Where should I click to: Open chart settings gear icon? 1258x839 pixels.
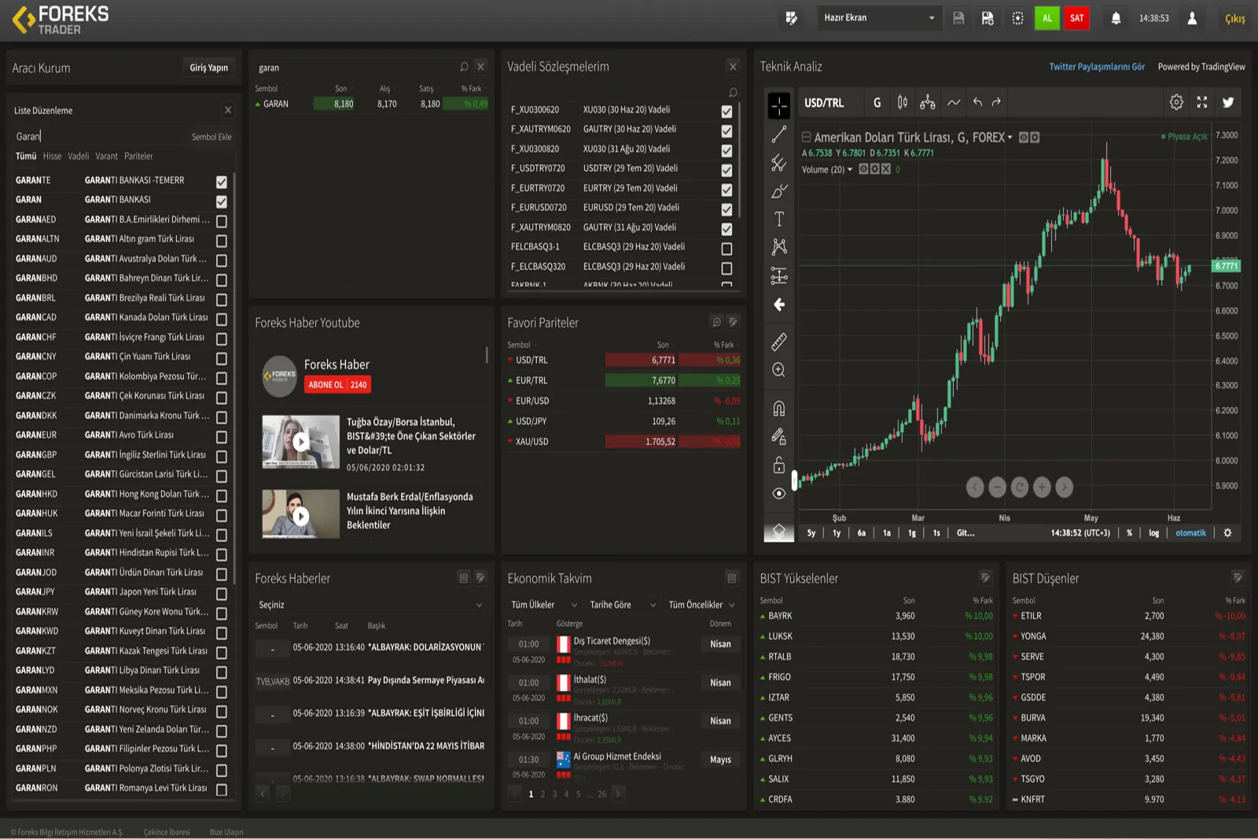point(1176,102)
